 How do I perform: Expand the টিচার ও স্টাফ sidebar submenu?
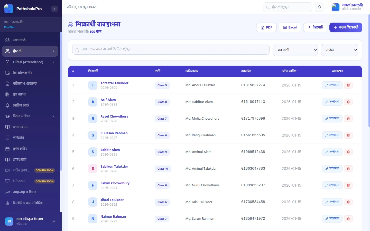coord(53,116)
